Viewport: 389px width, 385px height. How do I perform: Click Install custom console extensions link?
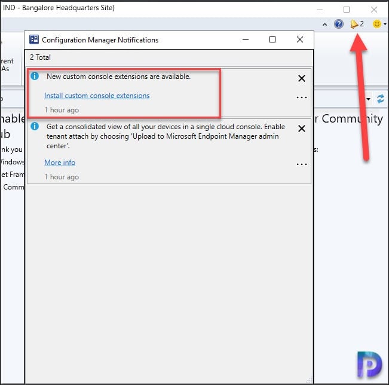(x=97, y=96)
